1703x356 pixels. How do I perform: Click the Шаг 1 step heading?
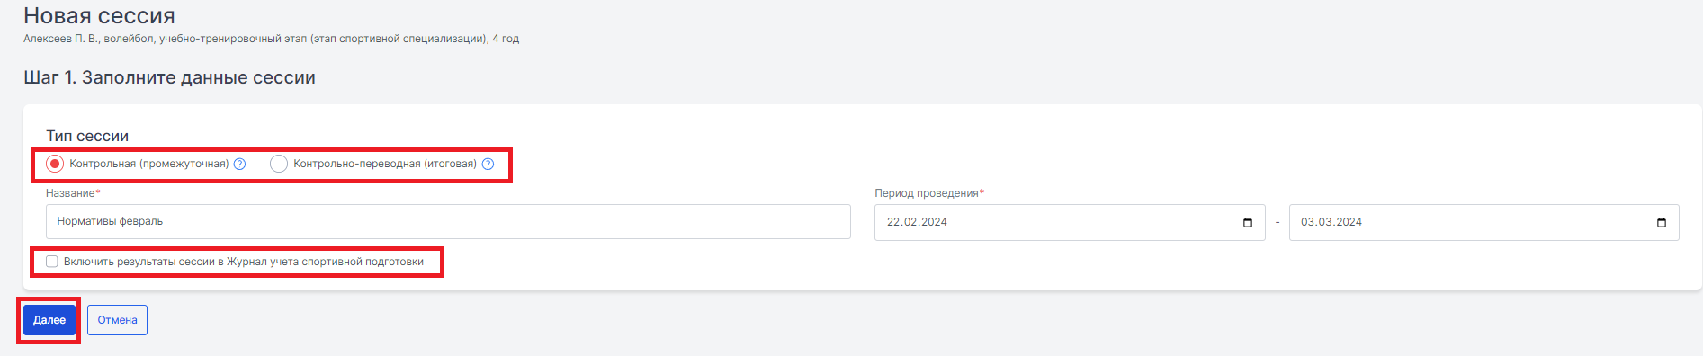pyautogui.click(x=169, y=77)
